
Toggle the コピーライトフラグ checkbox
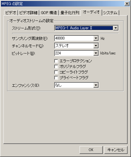tap(56, 72)
